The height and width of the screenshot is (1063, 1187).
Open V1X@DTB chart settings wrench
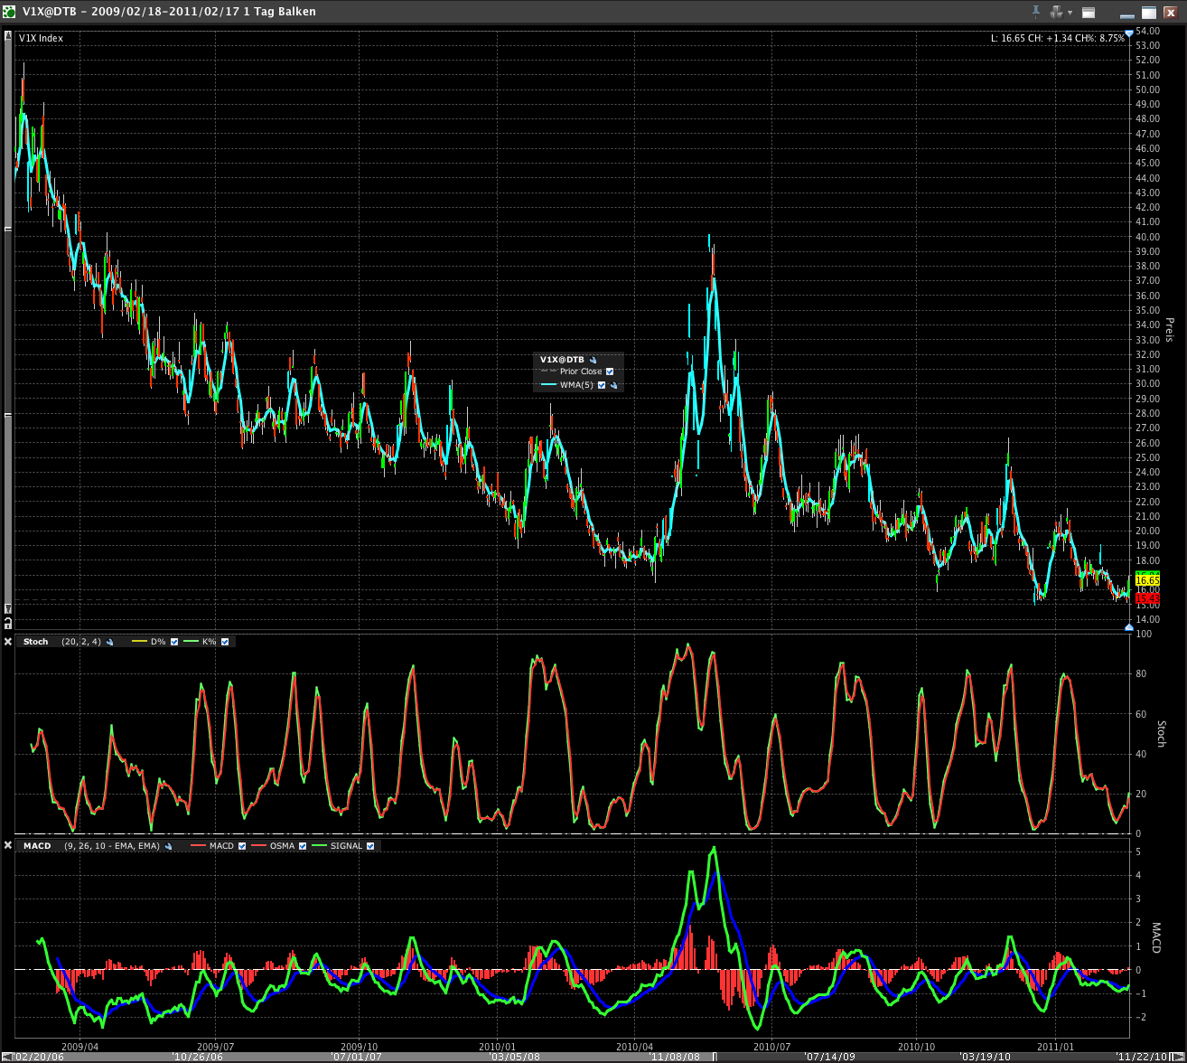click(593, 360)
